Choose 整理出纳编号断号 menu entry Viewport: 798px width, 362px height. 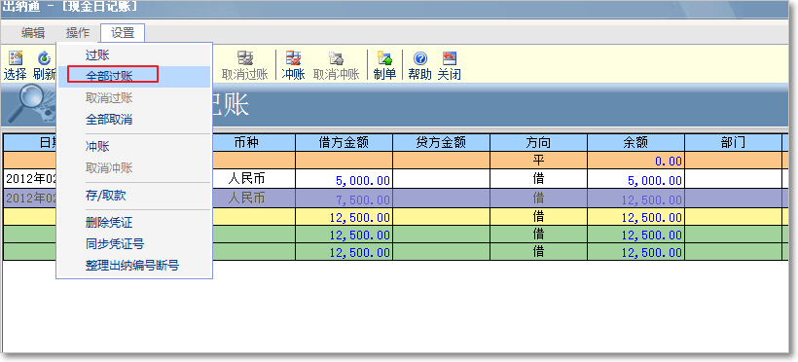134,266
